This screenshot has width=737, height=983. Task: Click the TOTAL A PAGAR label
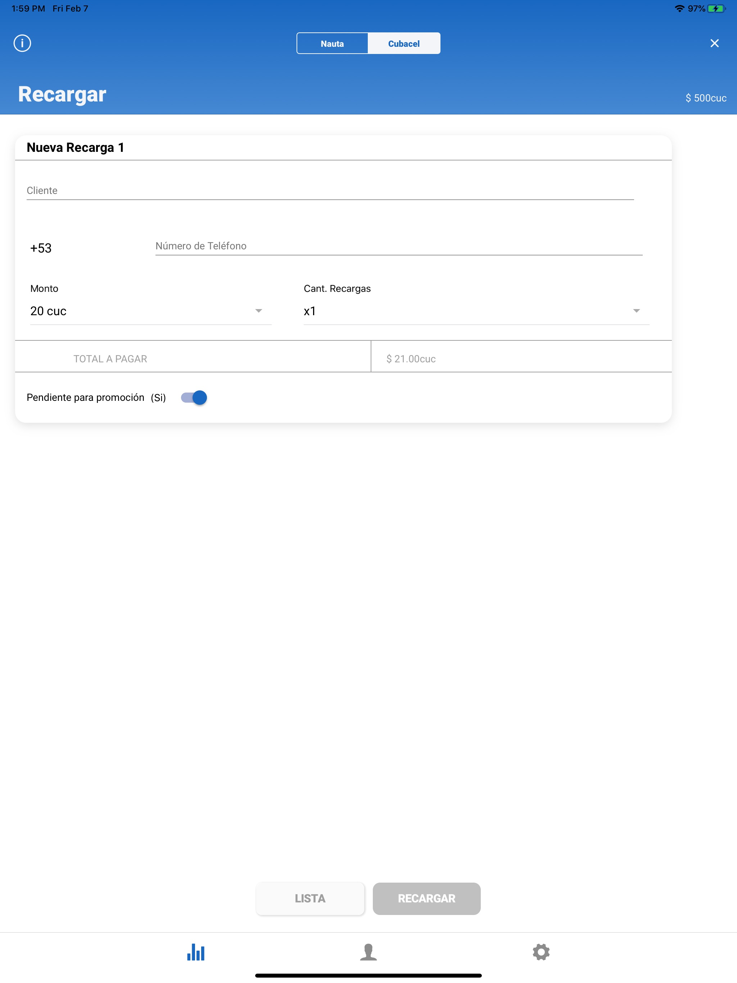110,359
